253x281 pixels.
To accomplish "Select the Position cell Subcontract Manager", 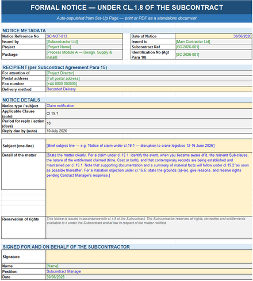I will (x=149, y=271).
